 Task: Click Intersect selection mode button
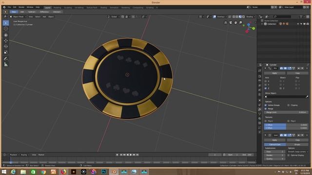point(57,12)
